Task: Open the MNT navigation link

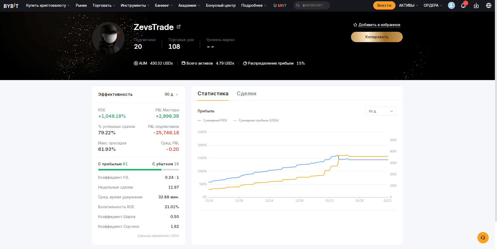Action: point(280,5)
